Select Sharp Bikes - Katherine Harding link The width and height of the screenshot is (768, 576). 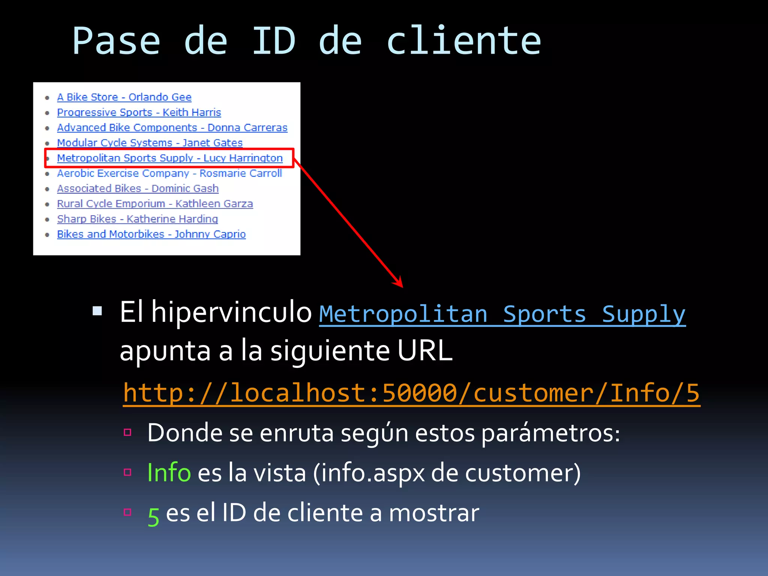137,219
